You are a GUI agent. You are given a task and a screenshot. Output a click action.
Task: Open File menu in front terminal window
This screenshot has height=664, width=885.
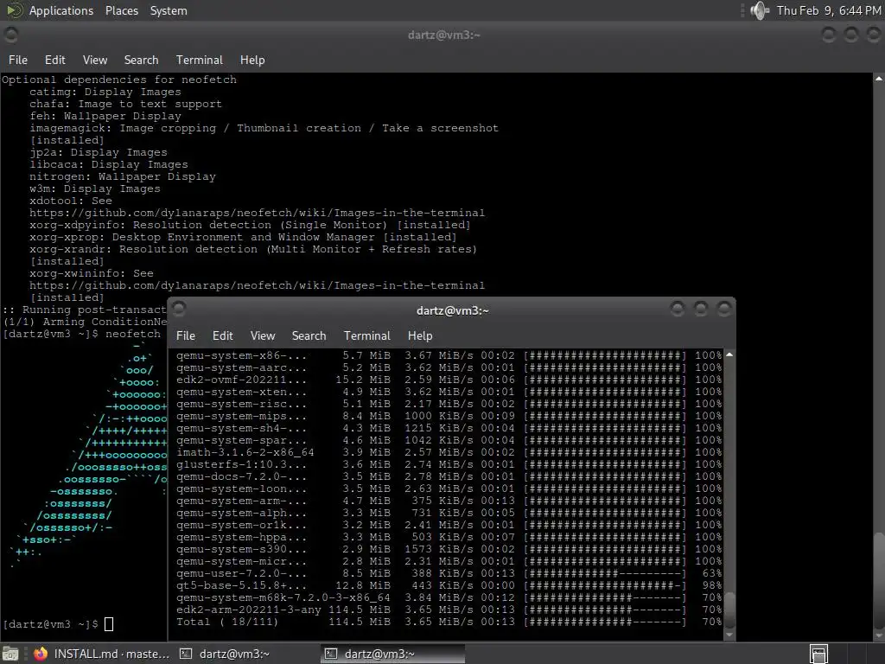185,335
